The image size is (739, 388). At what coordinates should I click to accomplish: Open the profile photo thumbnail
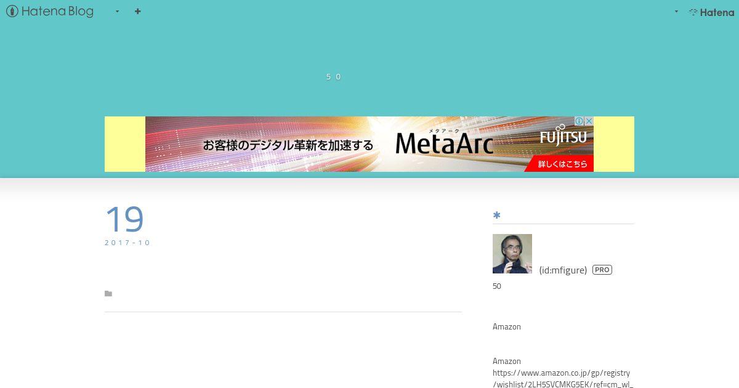pos(512,254)
